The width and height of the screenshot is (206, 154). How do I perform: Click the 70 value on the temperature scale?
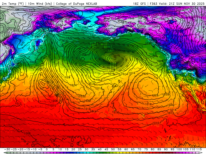139,149
